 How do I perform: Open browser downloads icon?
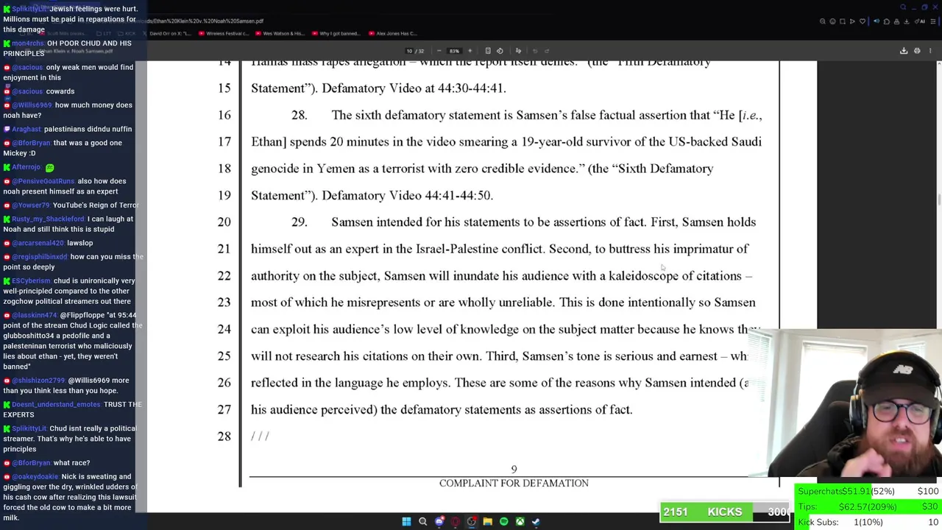pos(907,21)
